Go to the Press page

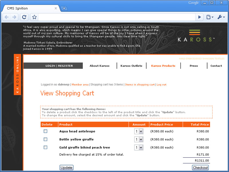coord(194,66)
